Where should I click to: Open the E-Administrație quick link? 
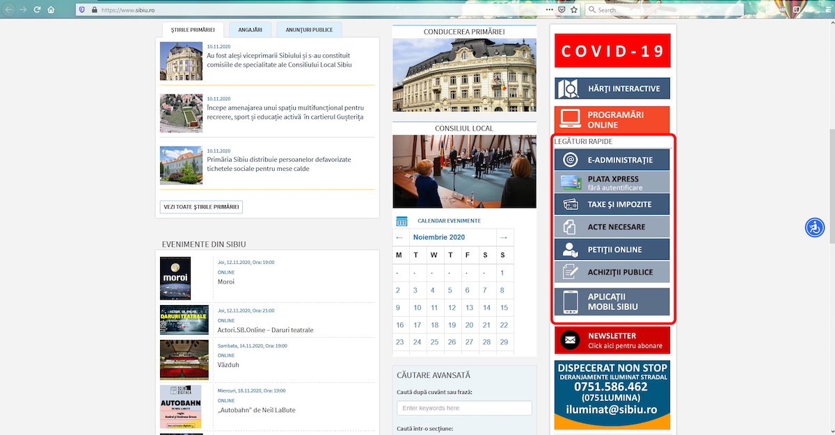pyautogui.click(x=612, y=160)
